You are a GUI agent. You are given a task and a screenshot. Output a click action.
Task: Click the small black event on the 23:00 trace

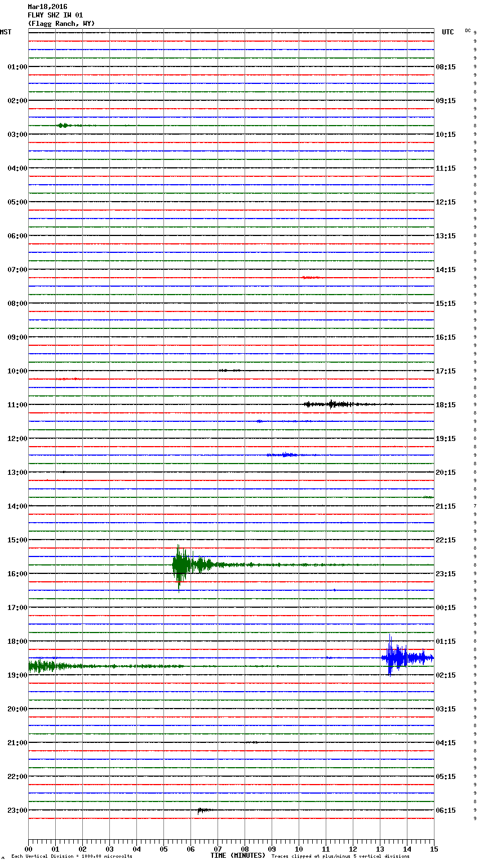205,810
